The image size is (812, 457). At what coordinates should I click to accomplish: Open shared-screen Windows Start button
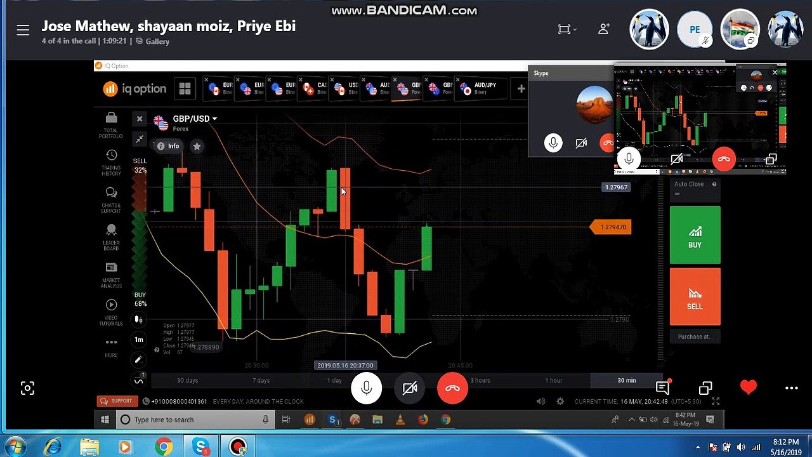click(x=105, y=420)
